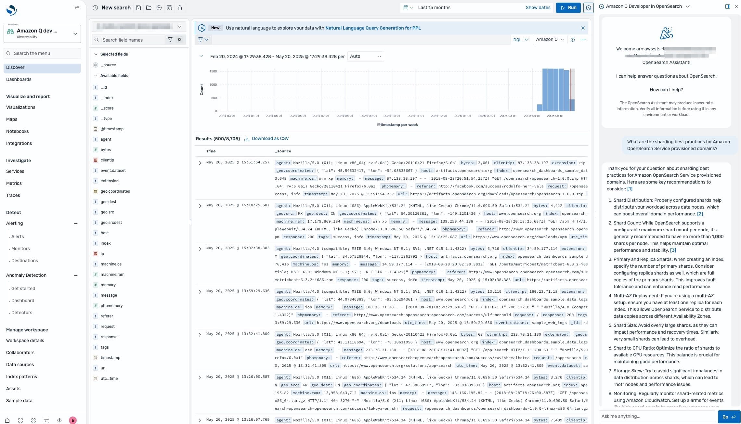The height and width of the screenshot is (424, 741).
Task: Focus the Search the menu field
Action: point(42,53)
